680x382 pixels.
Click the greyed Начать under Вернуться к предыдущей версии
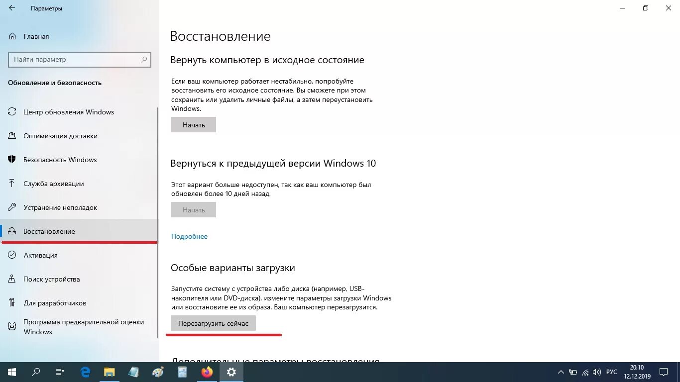(194, 210)
